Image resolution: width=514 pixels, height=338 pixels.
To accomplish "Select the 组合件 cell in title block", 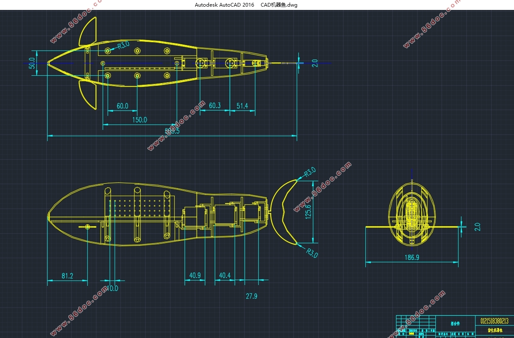I will (x=455, y=323).
